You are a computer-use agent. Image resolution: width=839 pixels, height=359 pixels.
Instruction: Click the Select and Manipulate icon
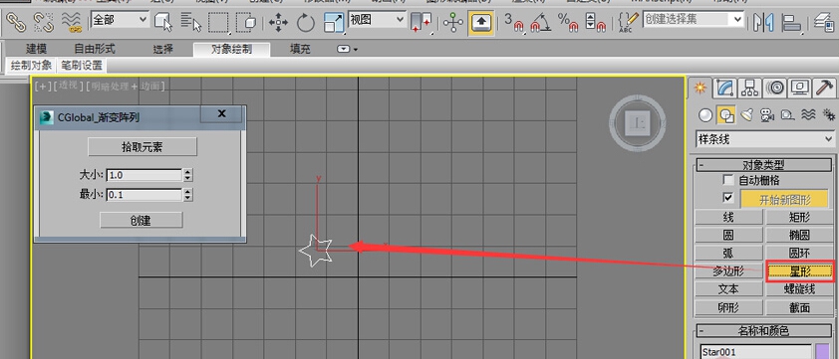[x=453, y=23]
